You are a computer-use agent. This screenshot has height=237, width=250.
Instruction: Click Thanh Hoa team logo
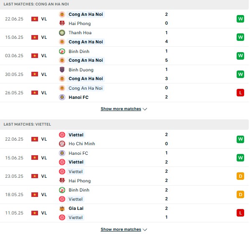coord(62,33)
